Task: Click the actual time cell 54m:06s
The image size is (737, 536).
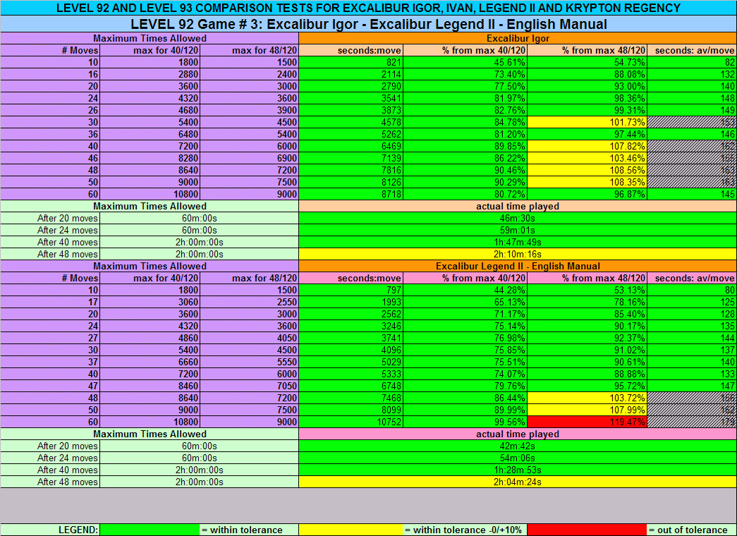Action: [518, 458]
